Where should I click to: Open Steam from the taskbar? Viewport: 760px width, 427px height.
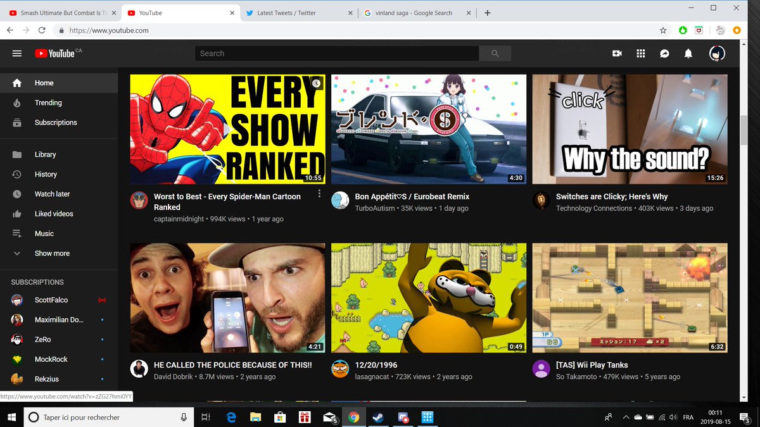click(378, 417)
